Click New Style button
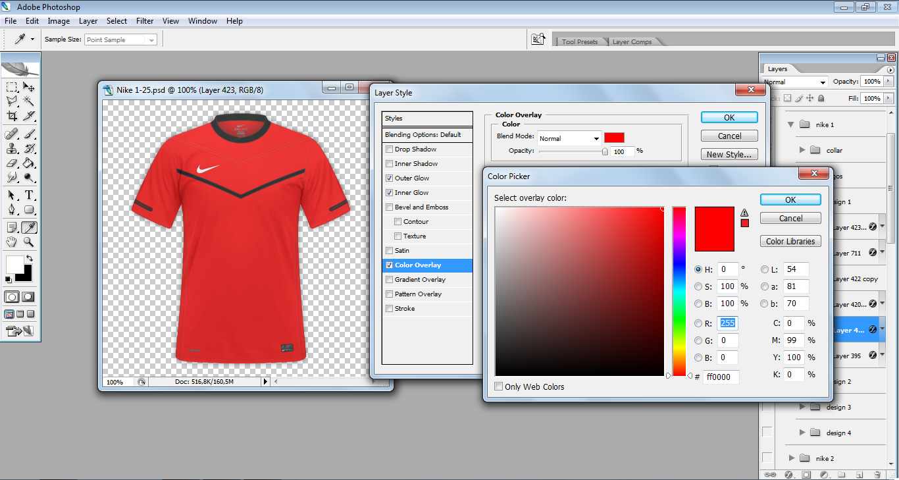The width and height of the screenshot is (899, 480). coord(729,154)
